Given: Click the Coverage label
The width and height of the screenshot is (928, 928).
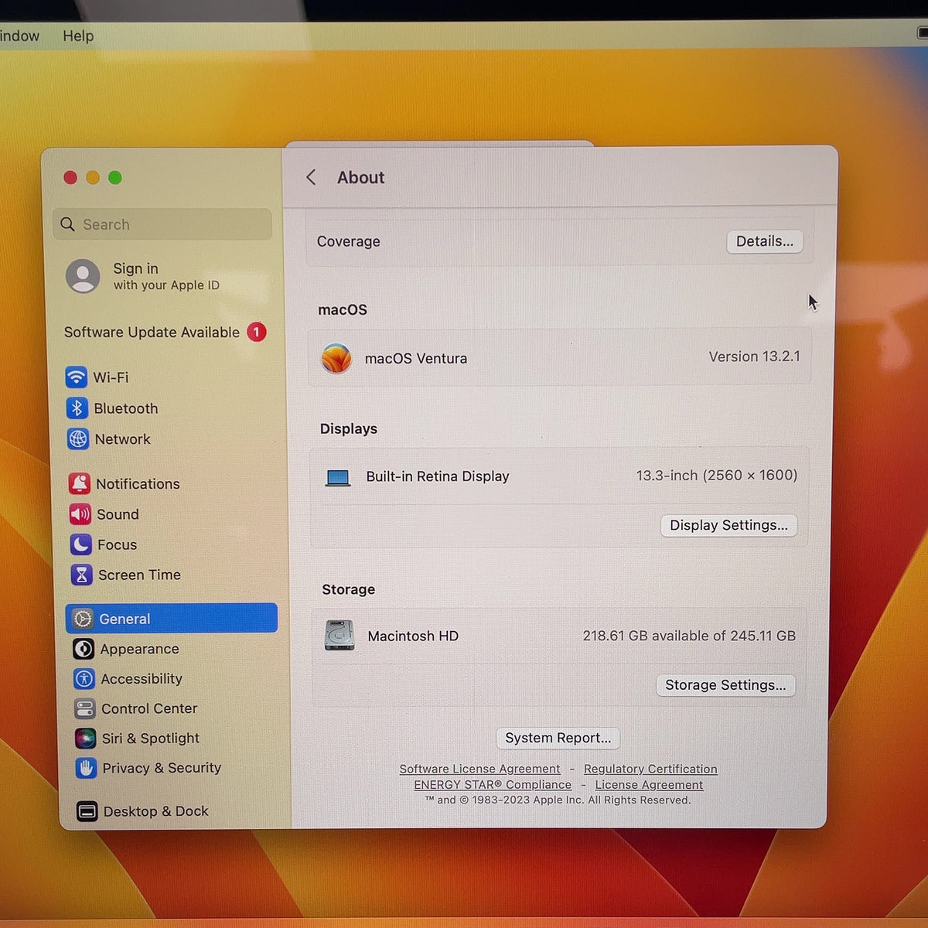Looking at the screenshot, I should click(x=349, y=241).
